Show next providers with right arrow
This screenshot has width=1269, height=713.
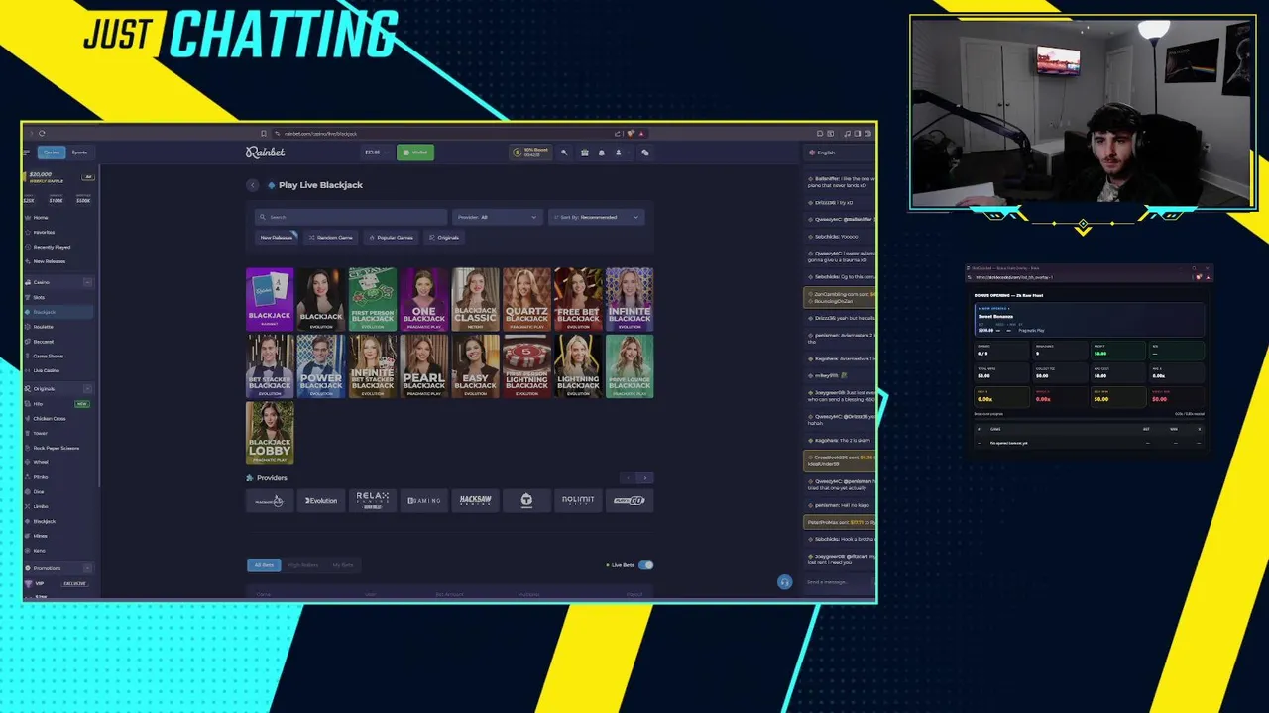tap(645, 478)
